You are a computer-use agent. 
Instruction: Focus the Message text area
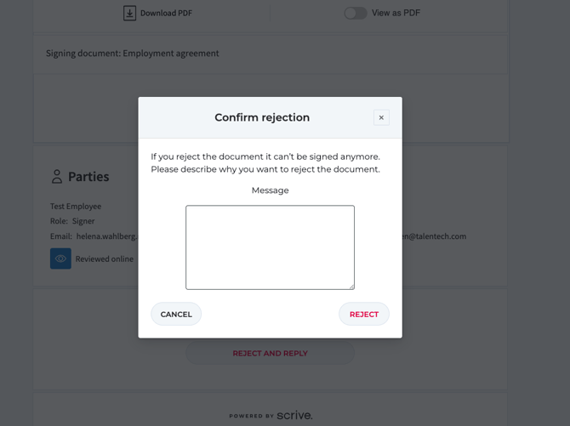point(270,247)
